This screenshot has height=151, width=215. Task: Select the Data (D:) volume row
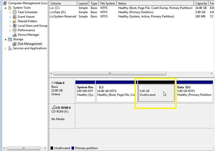[x=132, y=12]
